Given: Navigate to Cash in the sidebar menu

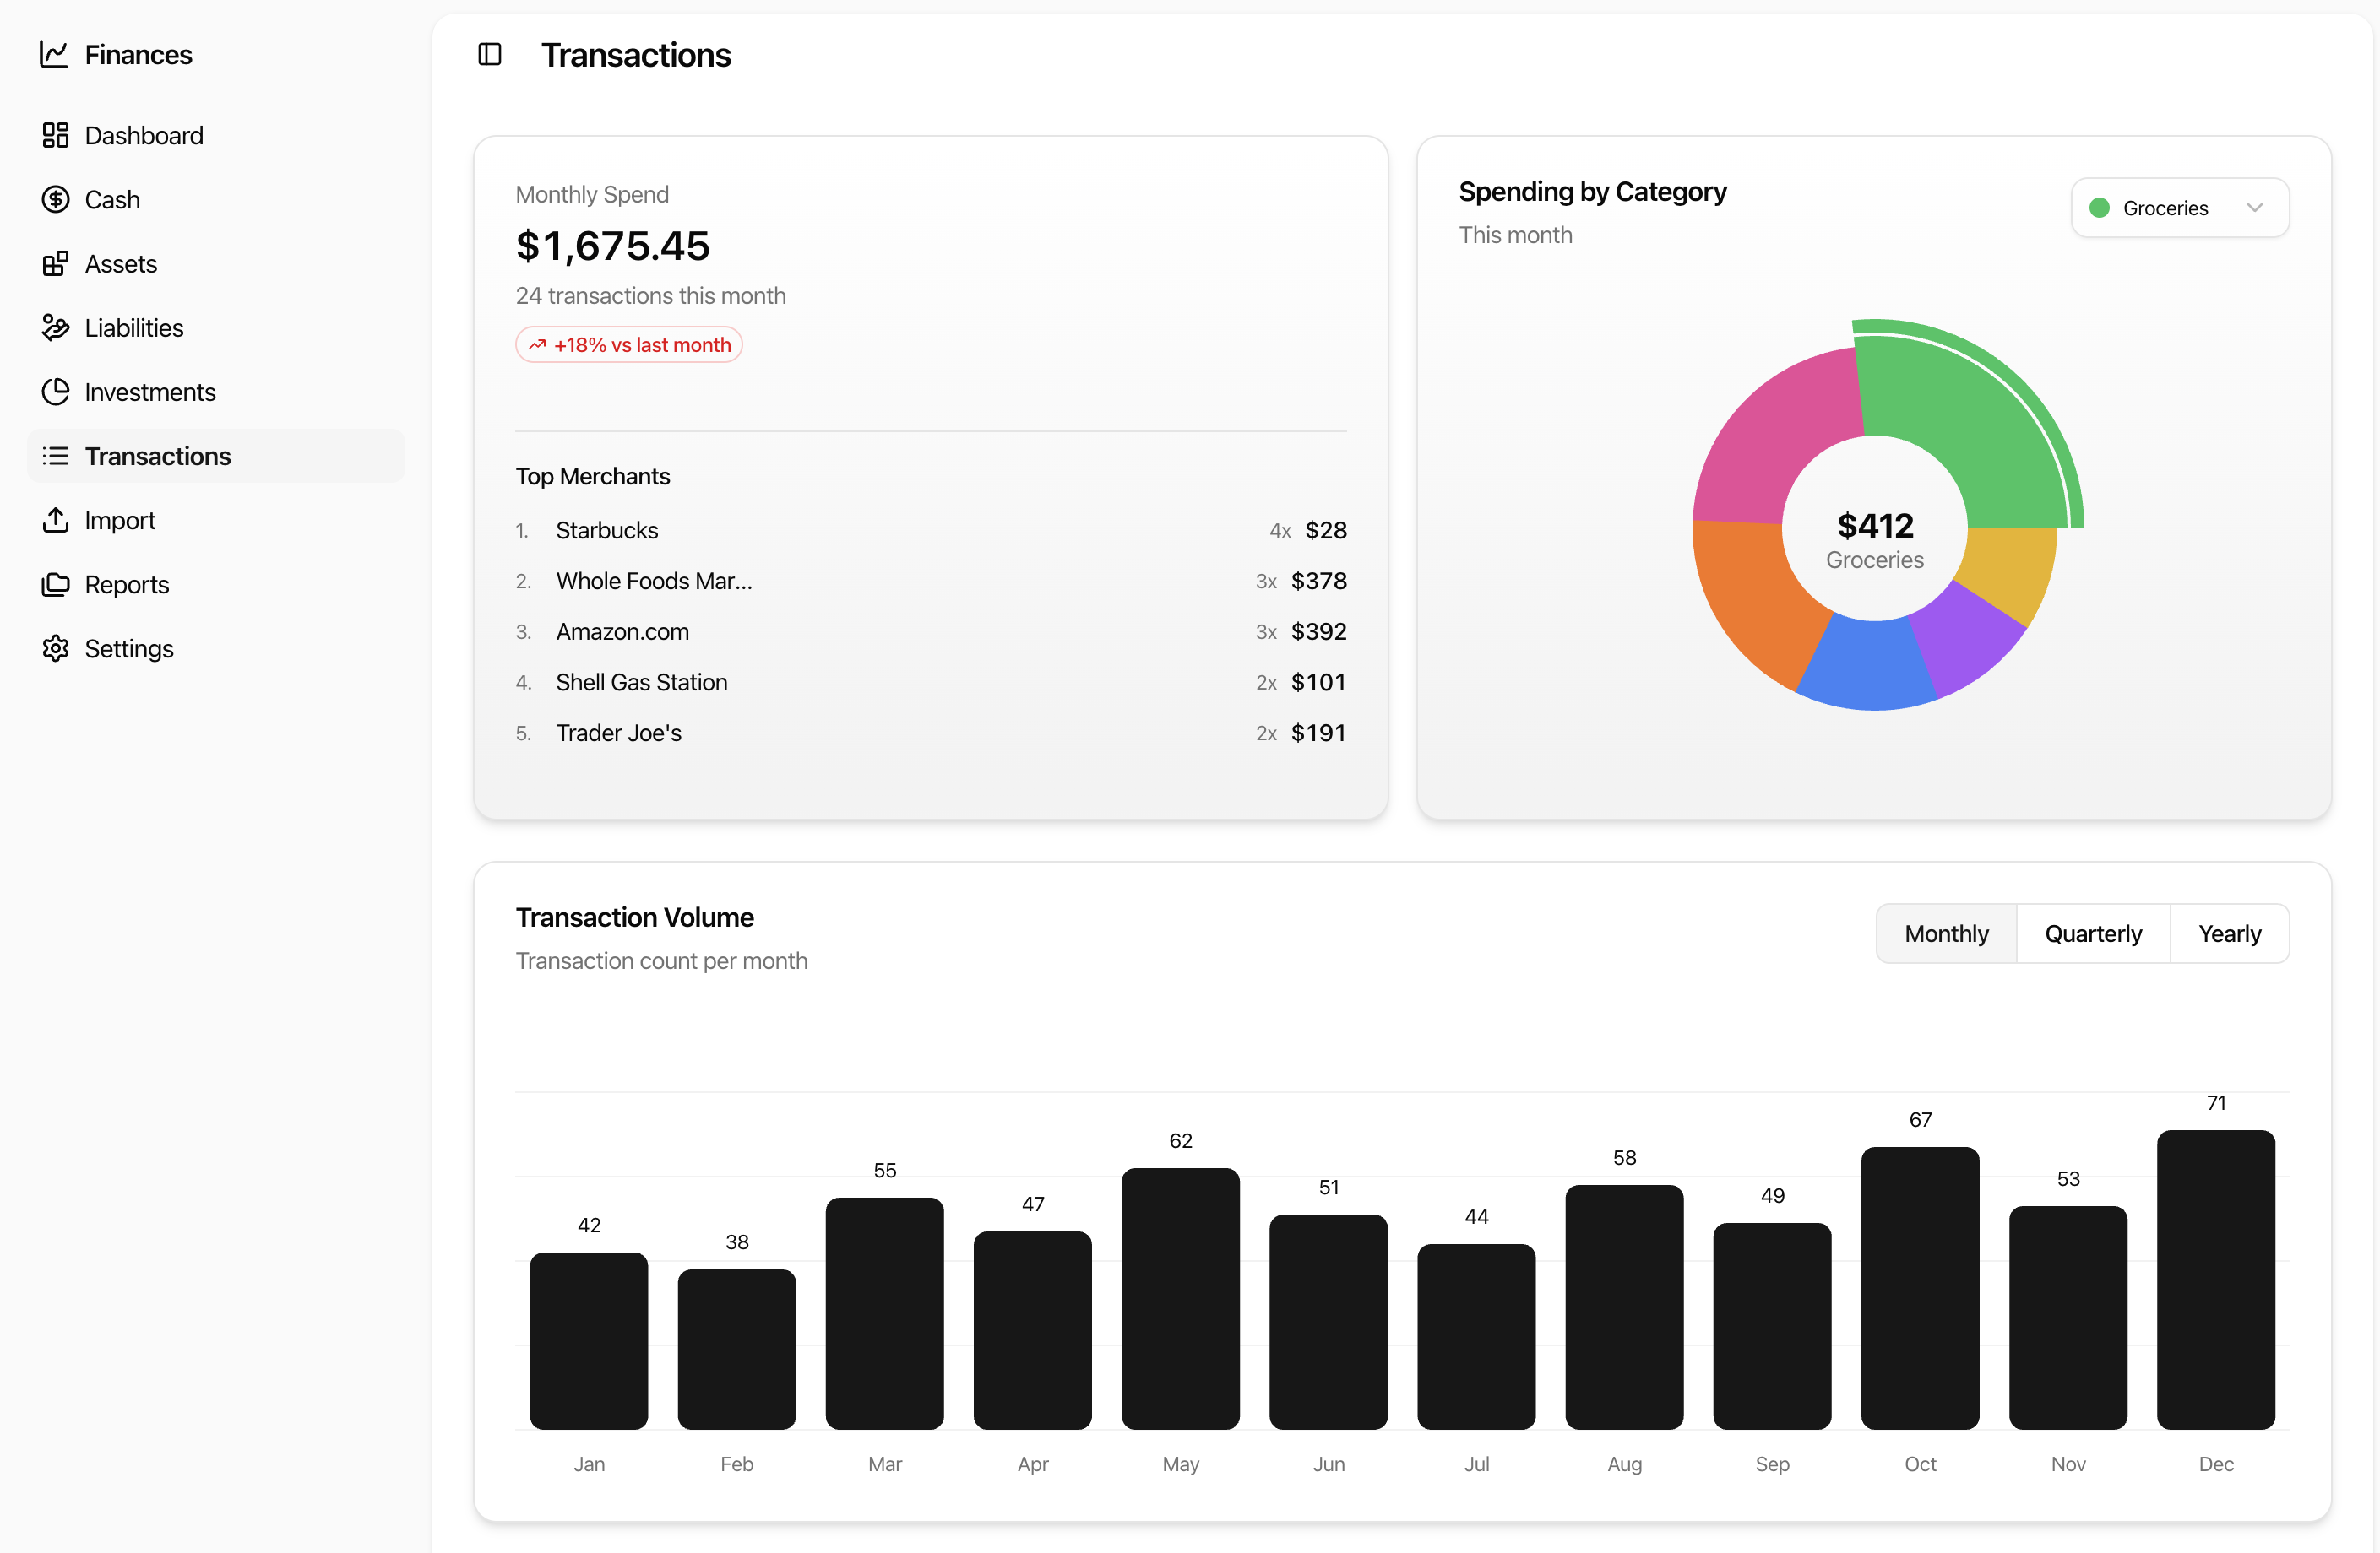Looking at the screenshot, I should 111,199.
